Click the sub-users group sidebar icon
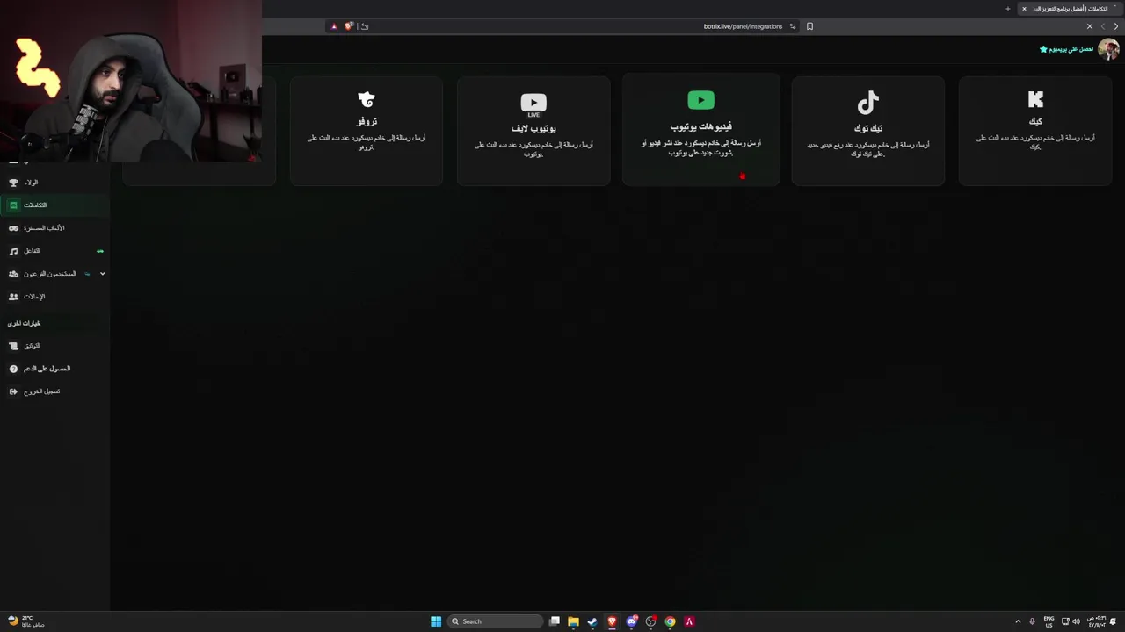 click(x=13, y=274)
